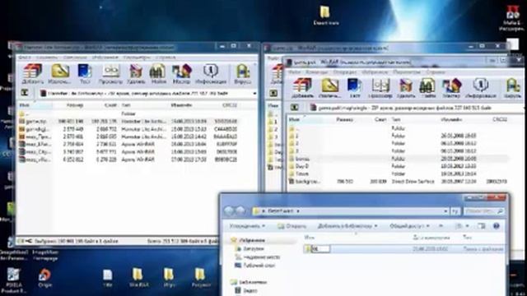Open the Общий доступ dropdown in Explorer
Viewport: 527px width, 296px height.
click(x=409, y=226)
